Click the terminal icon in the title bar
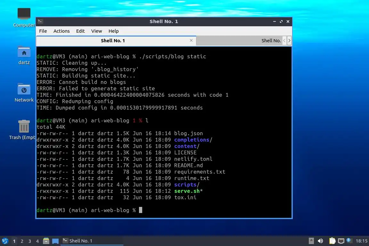The height and width of the screenshot is (246, 369). (40, 21)
